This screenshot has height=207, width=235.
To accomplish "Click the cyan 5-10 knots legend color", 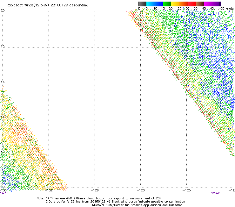I will [151, 4].
